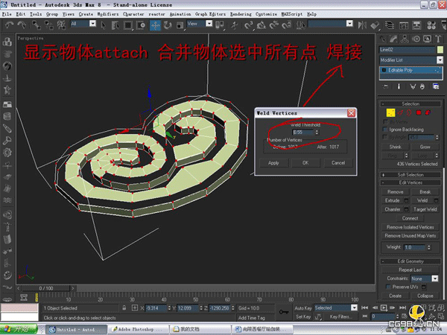Collapse the Selection rollout
Screen dimensions: 447x335
click(410, 103)
